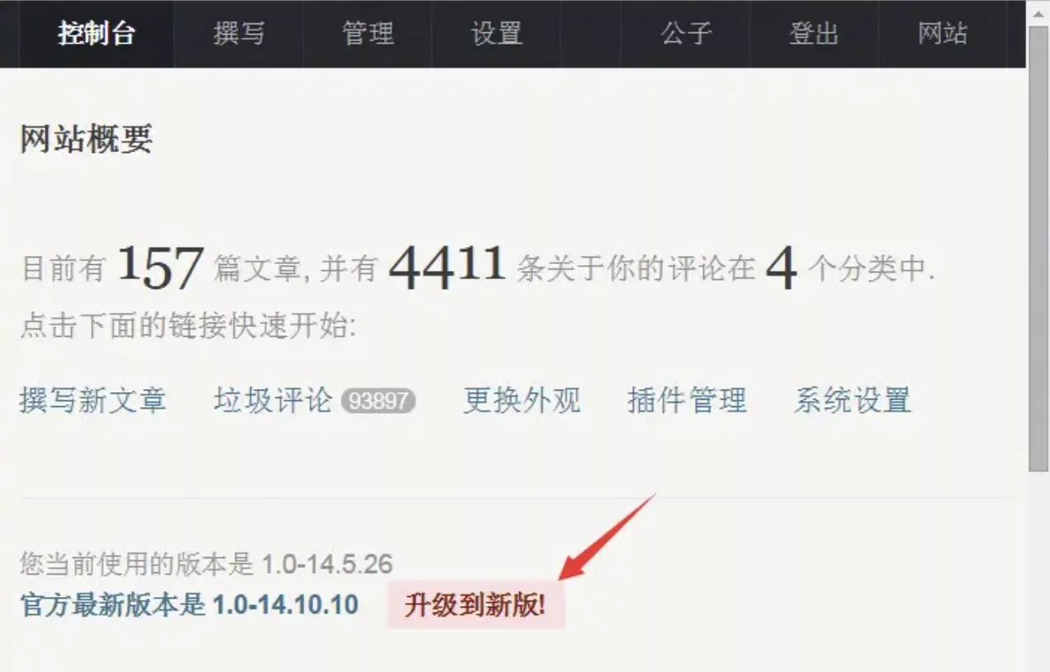Open the 撰写 menu
The height and width of the screenshot is (672, 1050).
tap(239, 34)
